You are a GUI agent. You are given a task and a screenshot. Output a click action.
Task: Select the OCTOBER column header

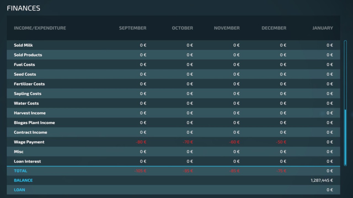tap(182, 28)
